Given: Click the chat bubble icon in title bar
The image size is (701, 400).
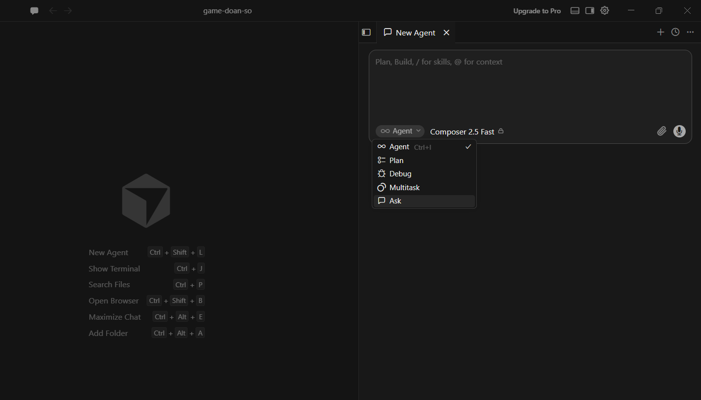Looking at the screenshot, I should (x=34, y=10).
